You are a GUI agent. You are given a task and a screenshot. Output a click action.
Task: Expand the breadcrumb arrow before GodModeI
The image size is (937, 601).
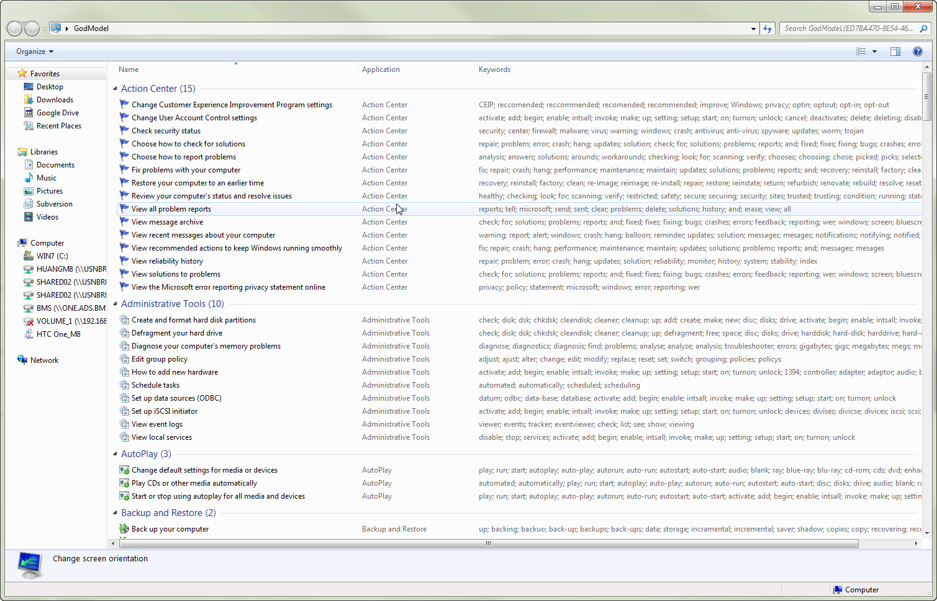point(67,29)
